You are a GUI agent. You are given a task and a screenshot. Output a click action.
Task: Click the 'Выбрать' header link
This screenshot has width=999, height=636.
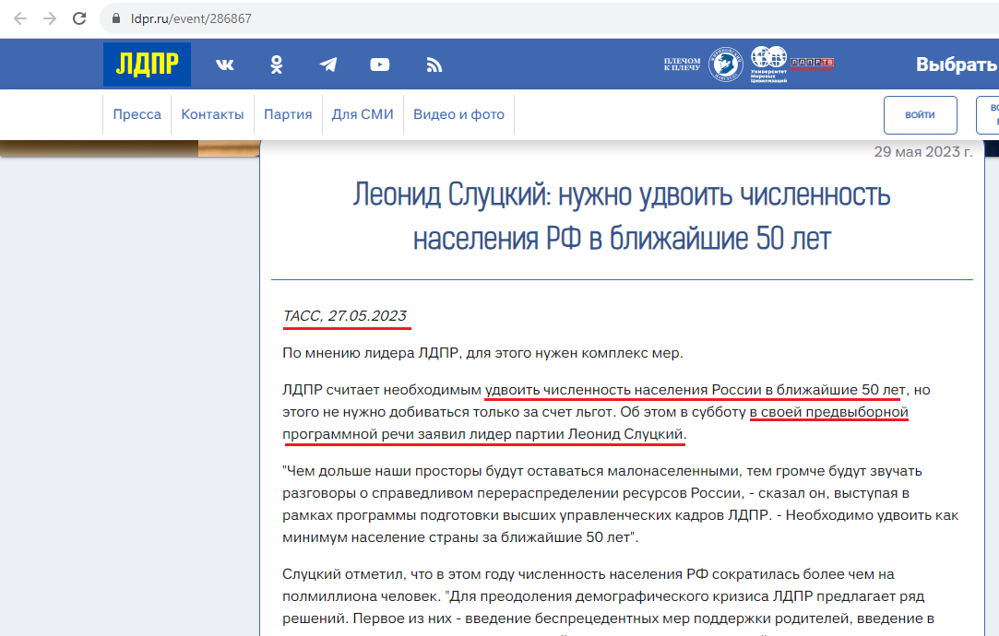click(x=957, y=65)
